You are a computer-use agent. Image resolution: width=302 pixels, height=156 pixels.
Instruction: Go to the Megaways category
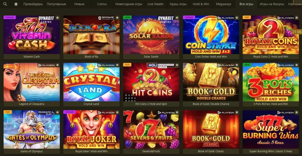coord(224,4)
